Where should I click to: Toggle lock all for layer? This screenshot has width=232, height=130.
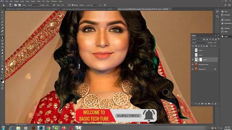207,46
